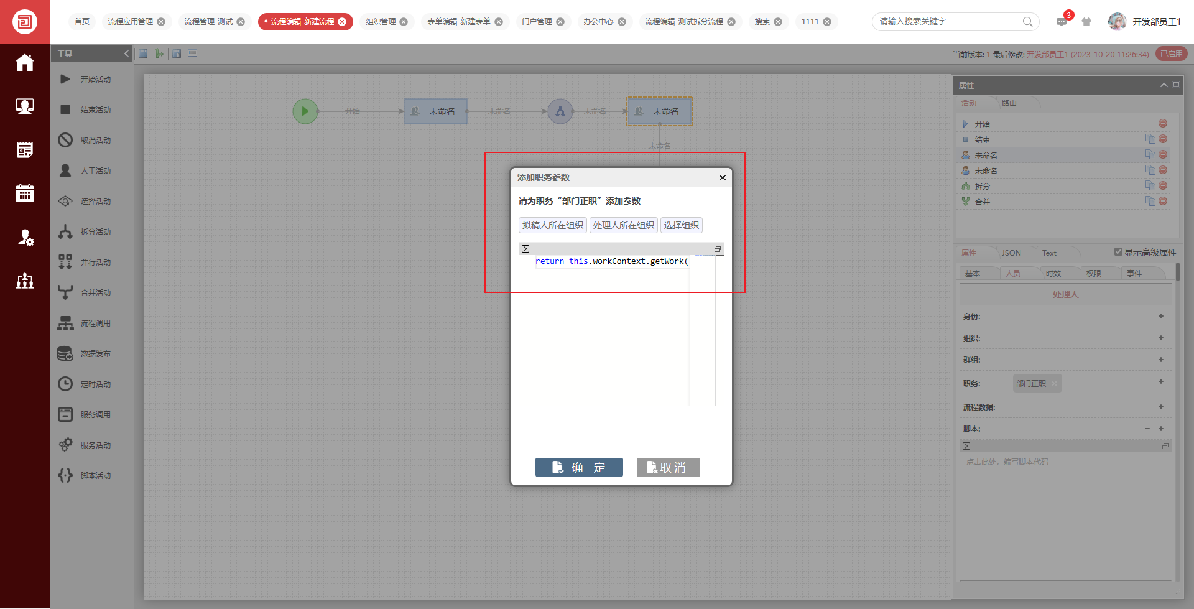
Task: Click the script code line in dialog editor
Action: tap(613, 261)
